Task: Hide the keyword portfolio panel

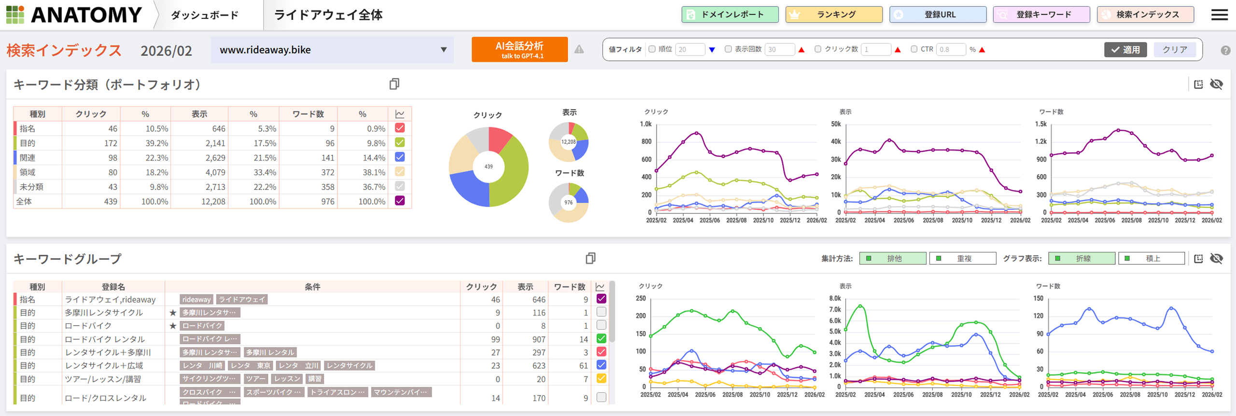Action: tap(1216, 84)
